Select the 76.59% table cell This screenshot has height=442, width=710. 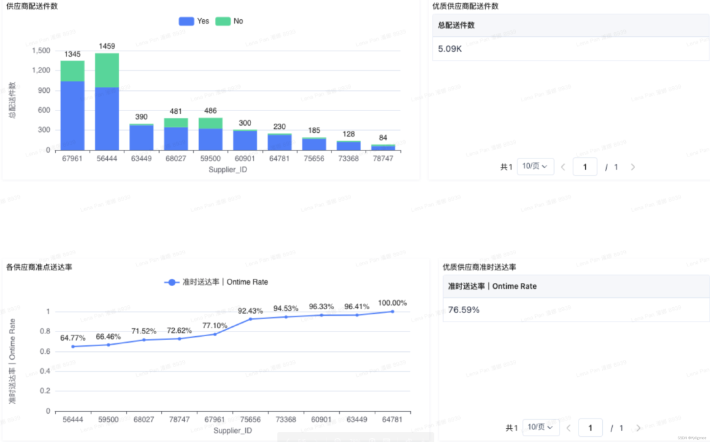[x=576, y=310]
